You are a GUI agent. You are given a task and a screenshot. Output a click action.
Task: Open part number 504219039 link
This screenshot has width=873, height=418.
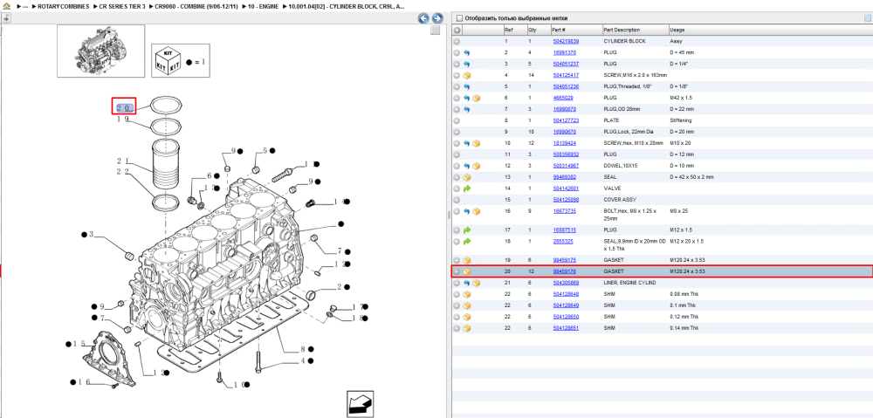566,42
